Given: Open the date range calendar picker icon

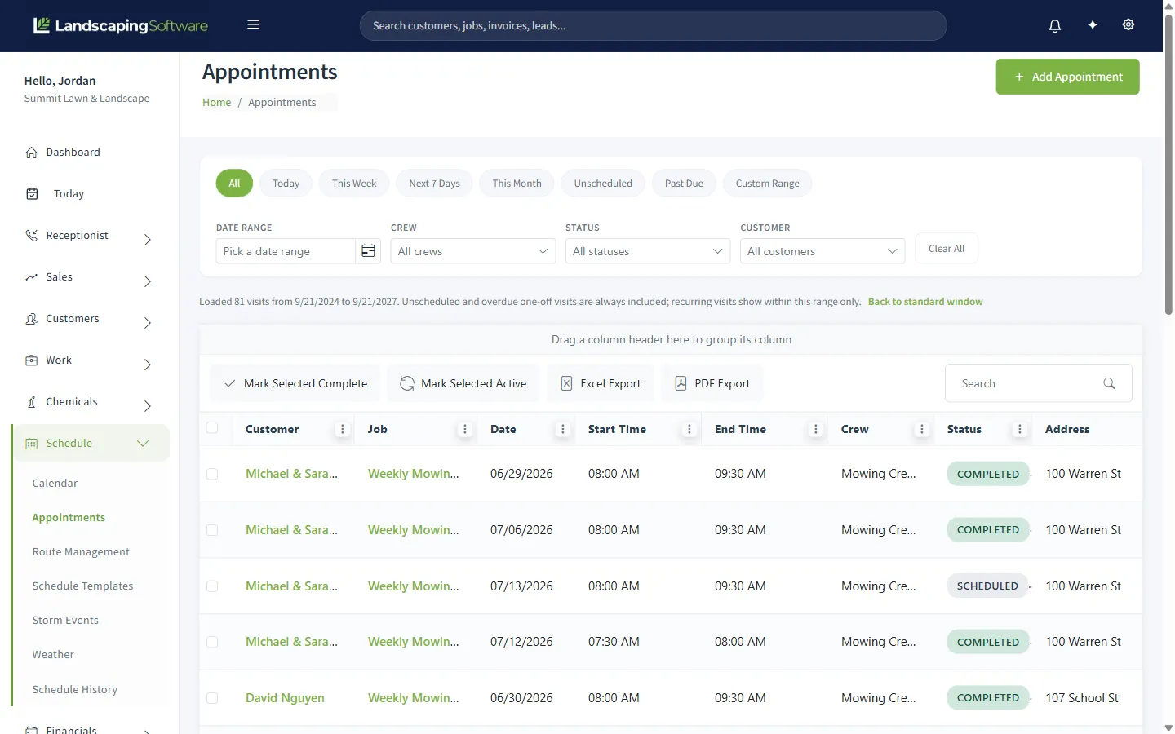Looking at the screenshot, I should [368, 251].
